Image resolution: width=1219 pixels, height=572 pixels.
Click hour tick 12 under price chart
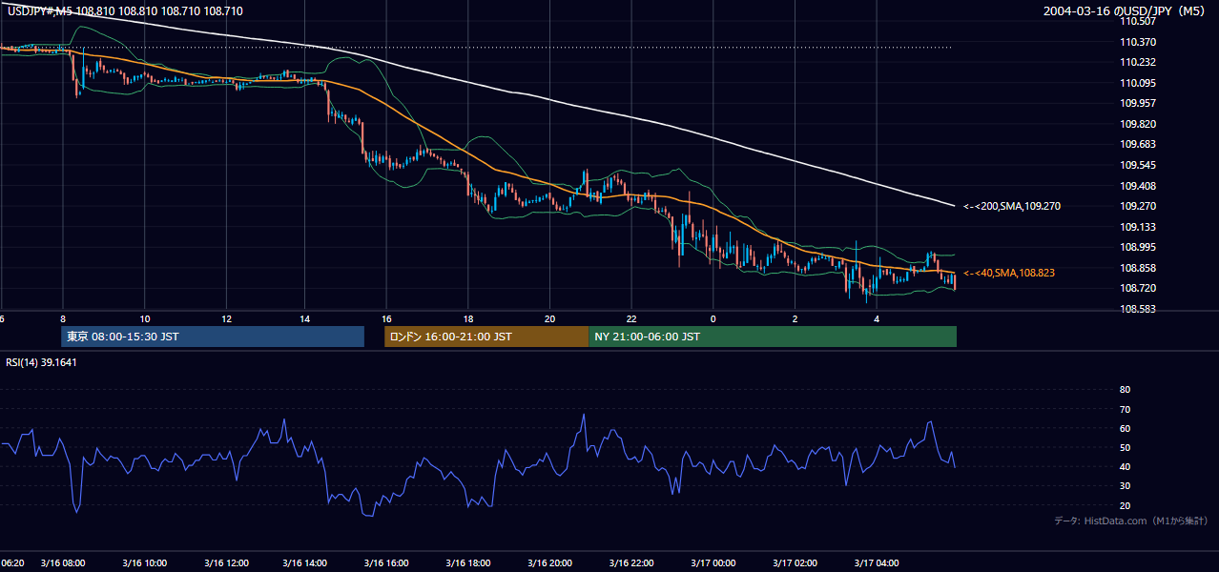click(x=226, y=318)
